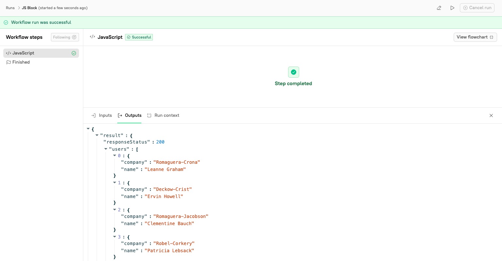Click the "responseStatus" key
The image size is (502, 261).
tap(127, 142)
